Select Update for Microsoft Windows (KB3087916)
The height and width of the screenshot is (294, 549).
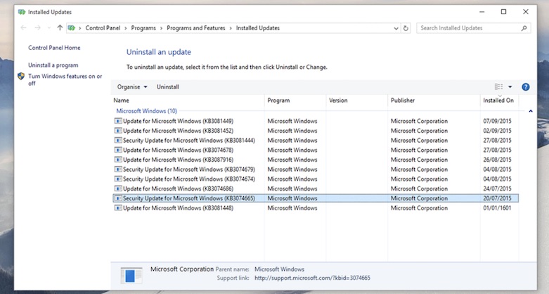(x=179, y=160)
